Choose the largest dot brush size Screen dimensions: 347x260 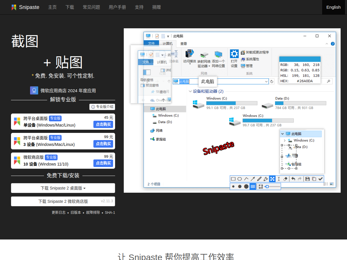click(246, 187)
